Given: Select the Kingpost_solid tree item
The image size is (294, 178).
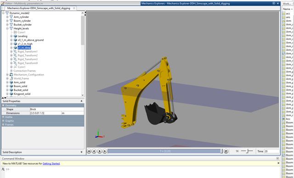Looking at the screenshot, I should click(22, 94).
